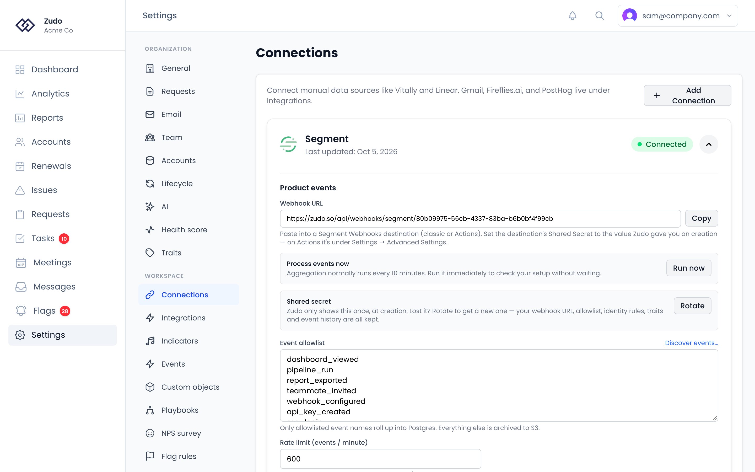Viewport: 755px width, 472px height.
Task: Go to Indicators settings
Action: tap(189, 341)
